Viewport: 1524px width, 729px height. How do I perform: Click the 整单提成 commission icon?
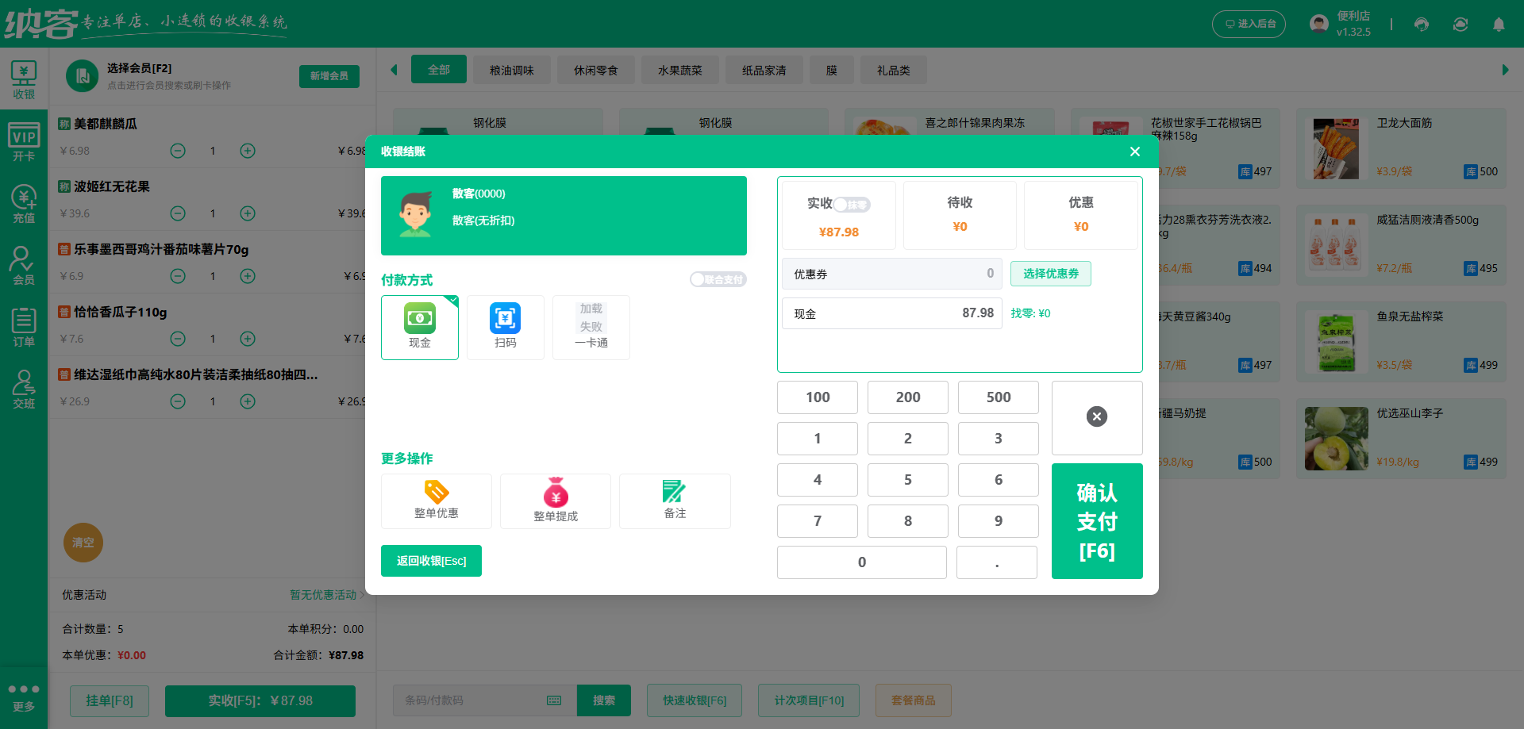[555, 501]
